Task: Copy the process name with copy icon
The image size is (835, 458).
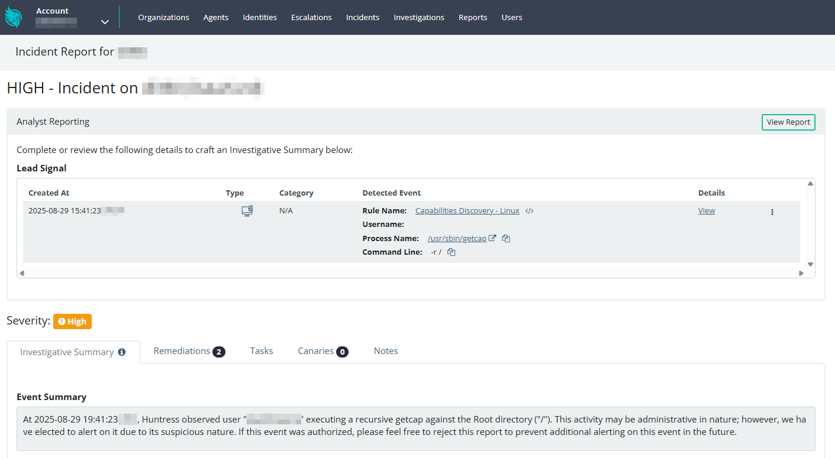Action: [x=506, y=239]
